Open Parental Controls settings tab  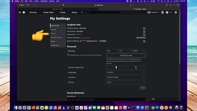click(58, 38)
